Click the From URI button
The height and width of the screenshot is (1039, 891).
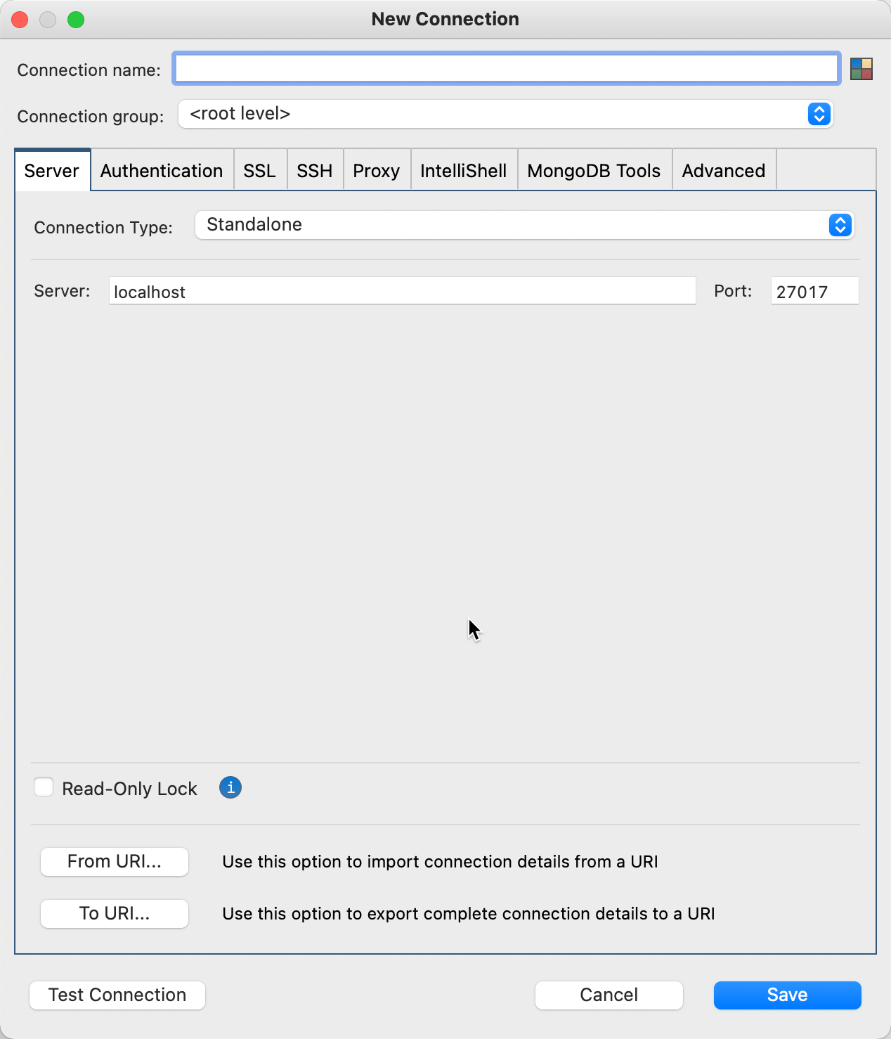point(114,862)
